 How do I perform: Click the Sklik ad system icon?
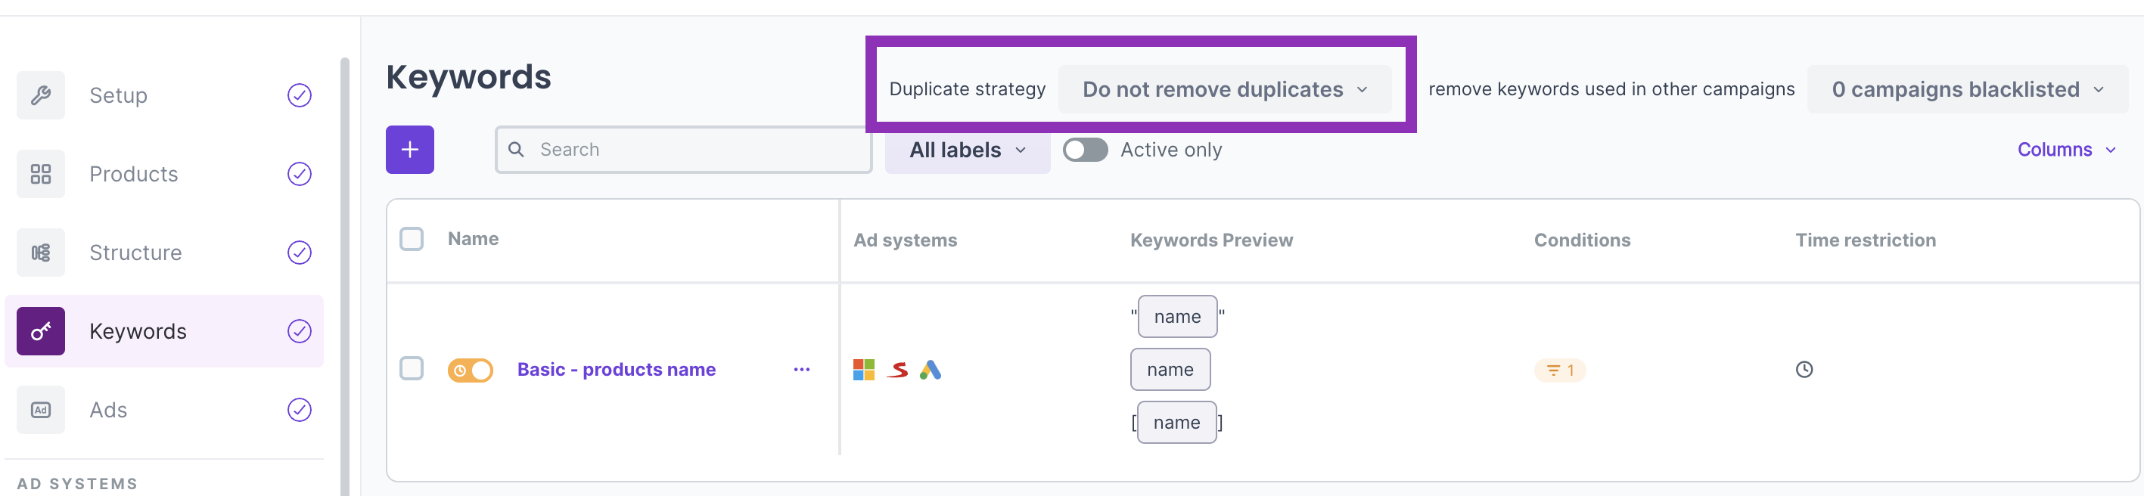[897, 370]
